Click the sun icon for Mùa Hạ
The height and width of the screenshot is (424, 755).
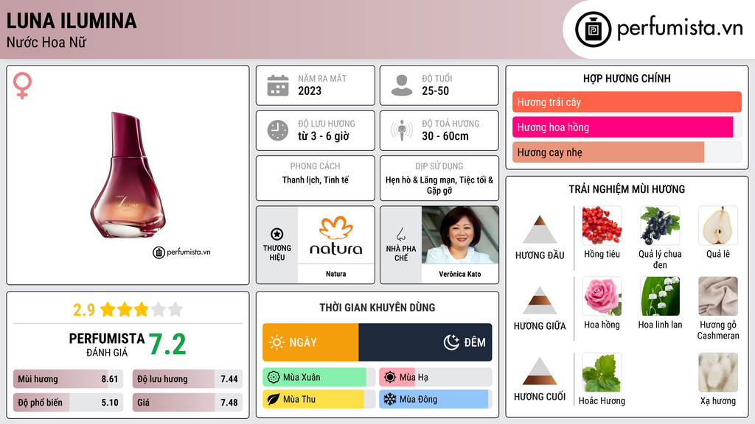click(x=390, y=378)
